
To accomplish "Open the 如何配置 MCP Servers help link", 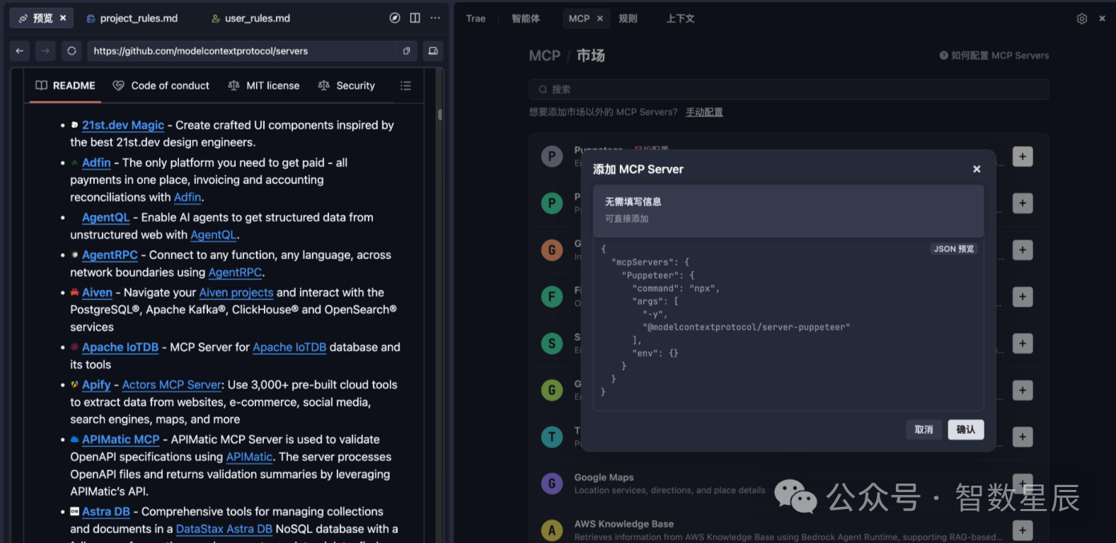I will [994, 55].
